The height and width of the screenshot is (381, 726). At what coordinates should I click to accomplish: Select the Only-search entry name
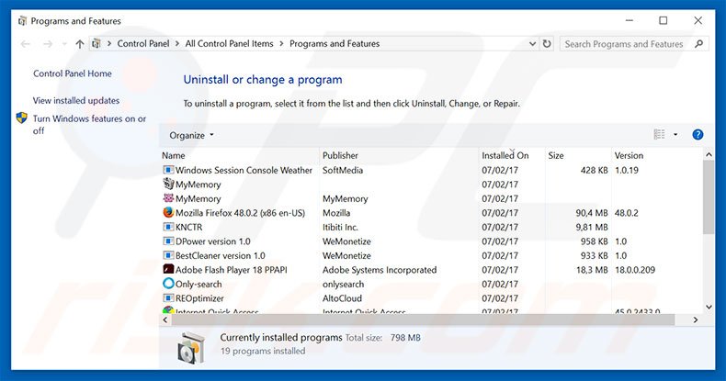199,285
